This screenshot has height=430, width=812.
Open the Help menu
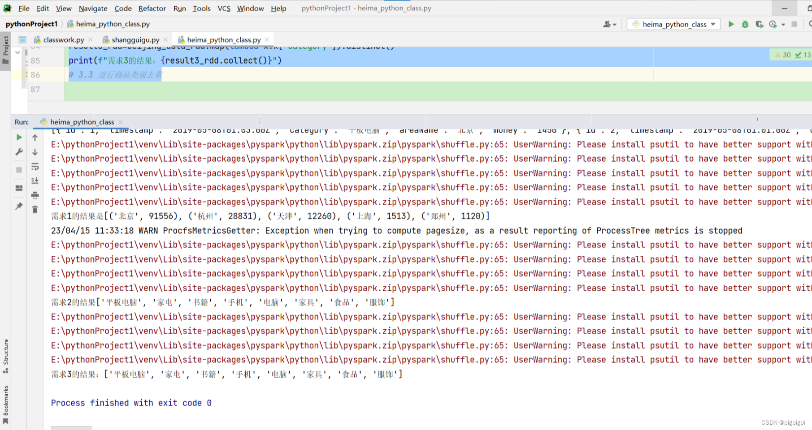(x=278, y=8)
